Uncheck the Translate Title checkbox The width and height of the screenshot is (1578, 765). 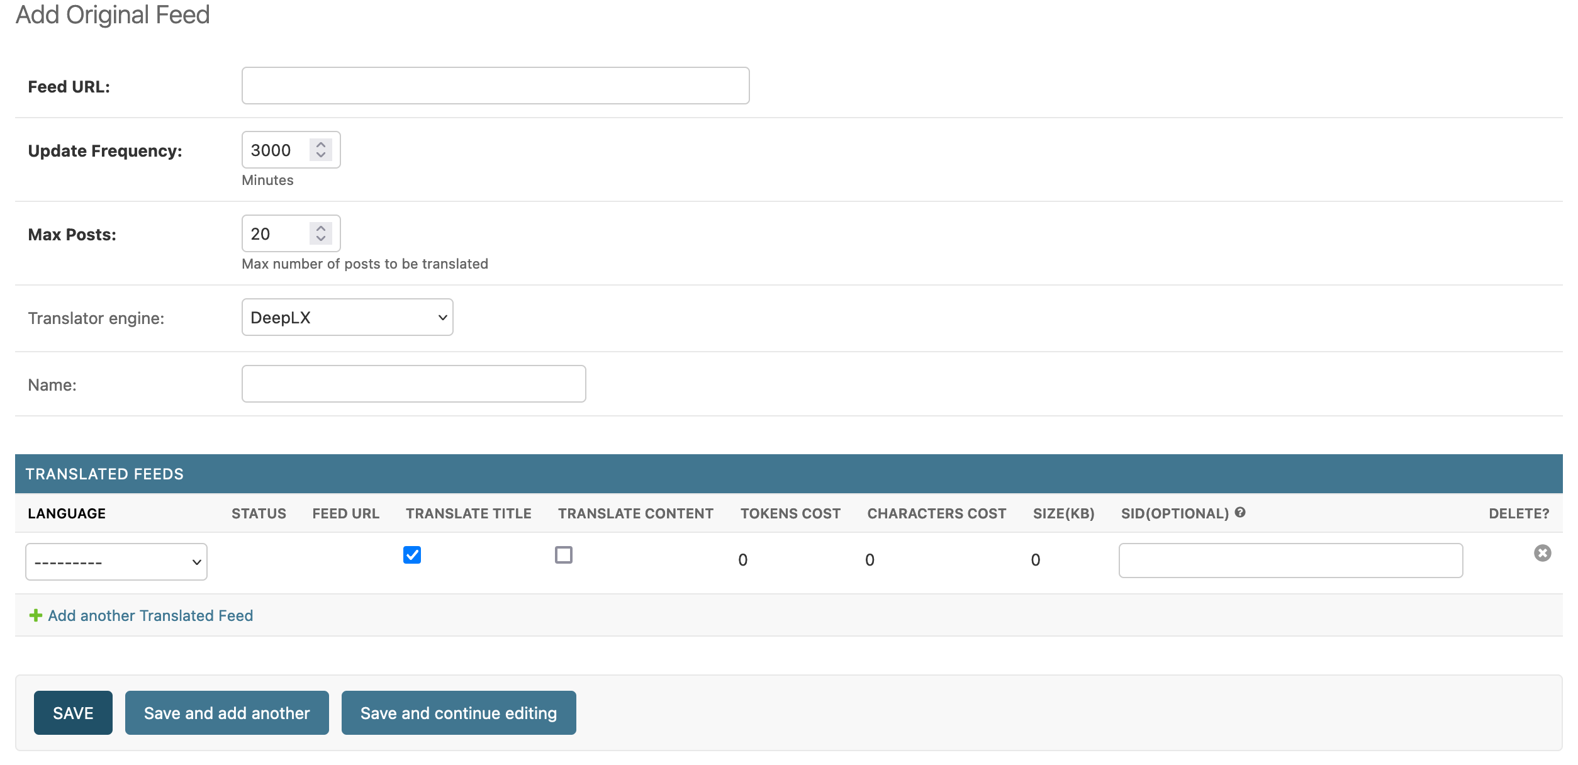[x=412, y=555]
